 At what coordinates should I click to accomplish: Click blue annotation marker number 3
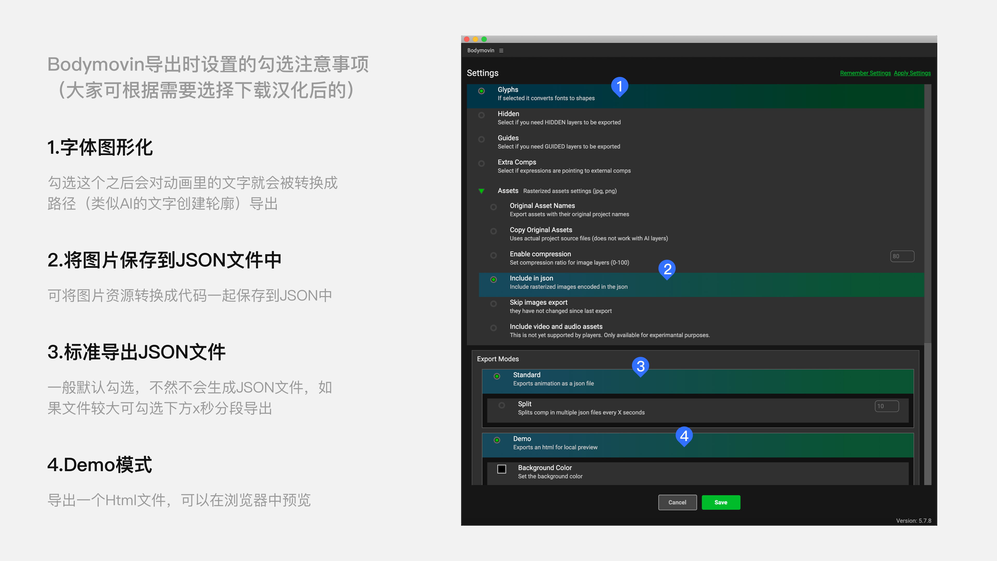click(641, 366)
